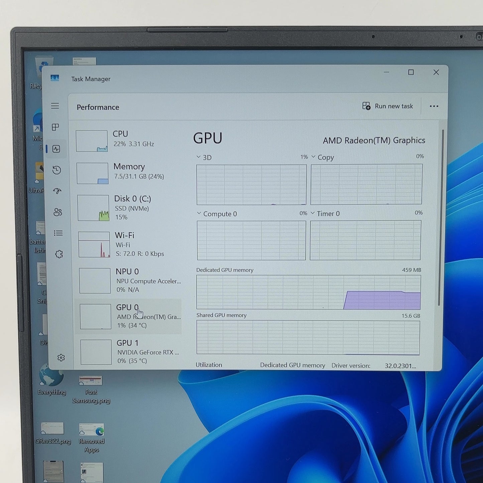
Task: Click the AMD Radeon(TM) Graphics title text
Action: point(374,140)
